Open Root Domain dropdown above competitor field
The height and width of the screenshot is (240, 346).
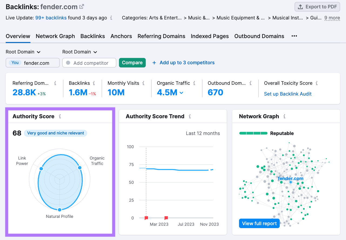[80, 52]
